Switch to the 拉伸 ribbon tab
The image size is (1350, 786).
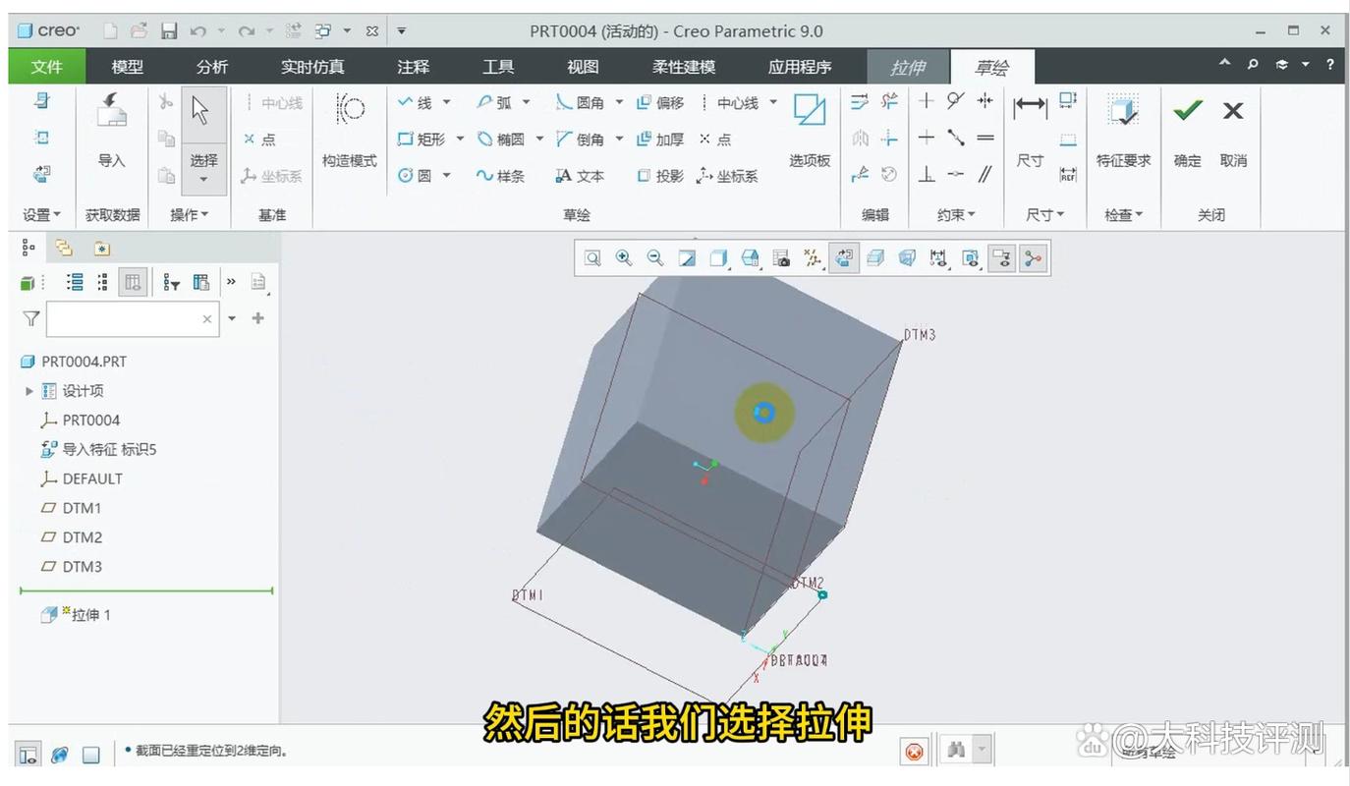coord(908,67)
